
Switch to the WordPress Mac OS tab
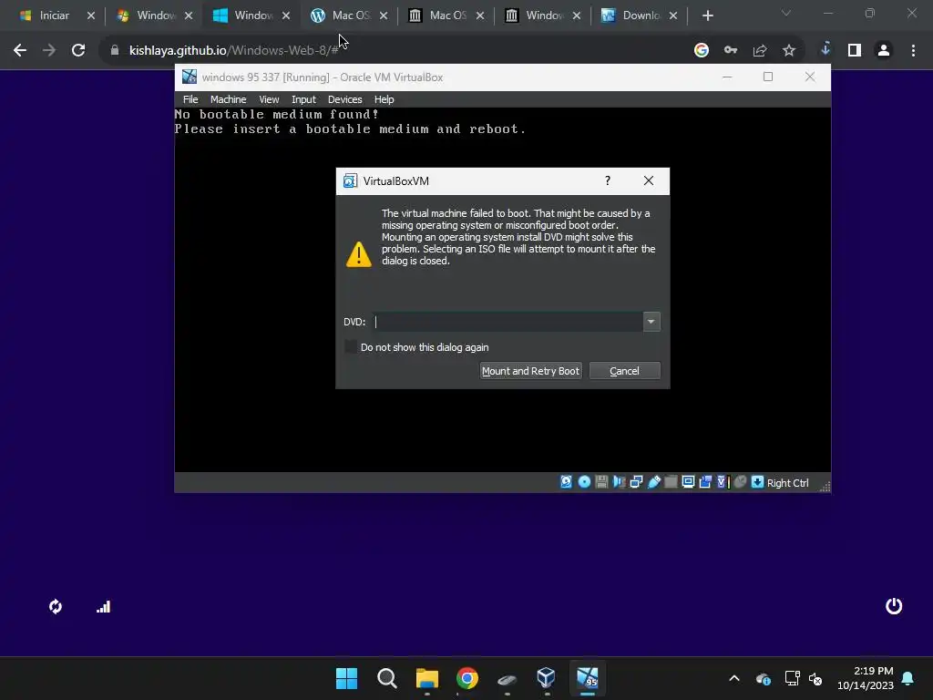click(x=349, y=15)
